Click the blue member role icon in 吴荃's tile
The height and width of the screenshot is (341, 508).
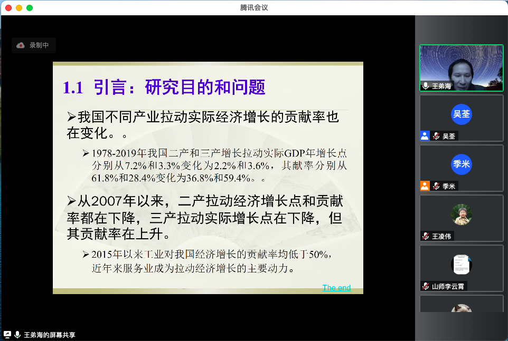click(x=425, y=135)
